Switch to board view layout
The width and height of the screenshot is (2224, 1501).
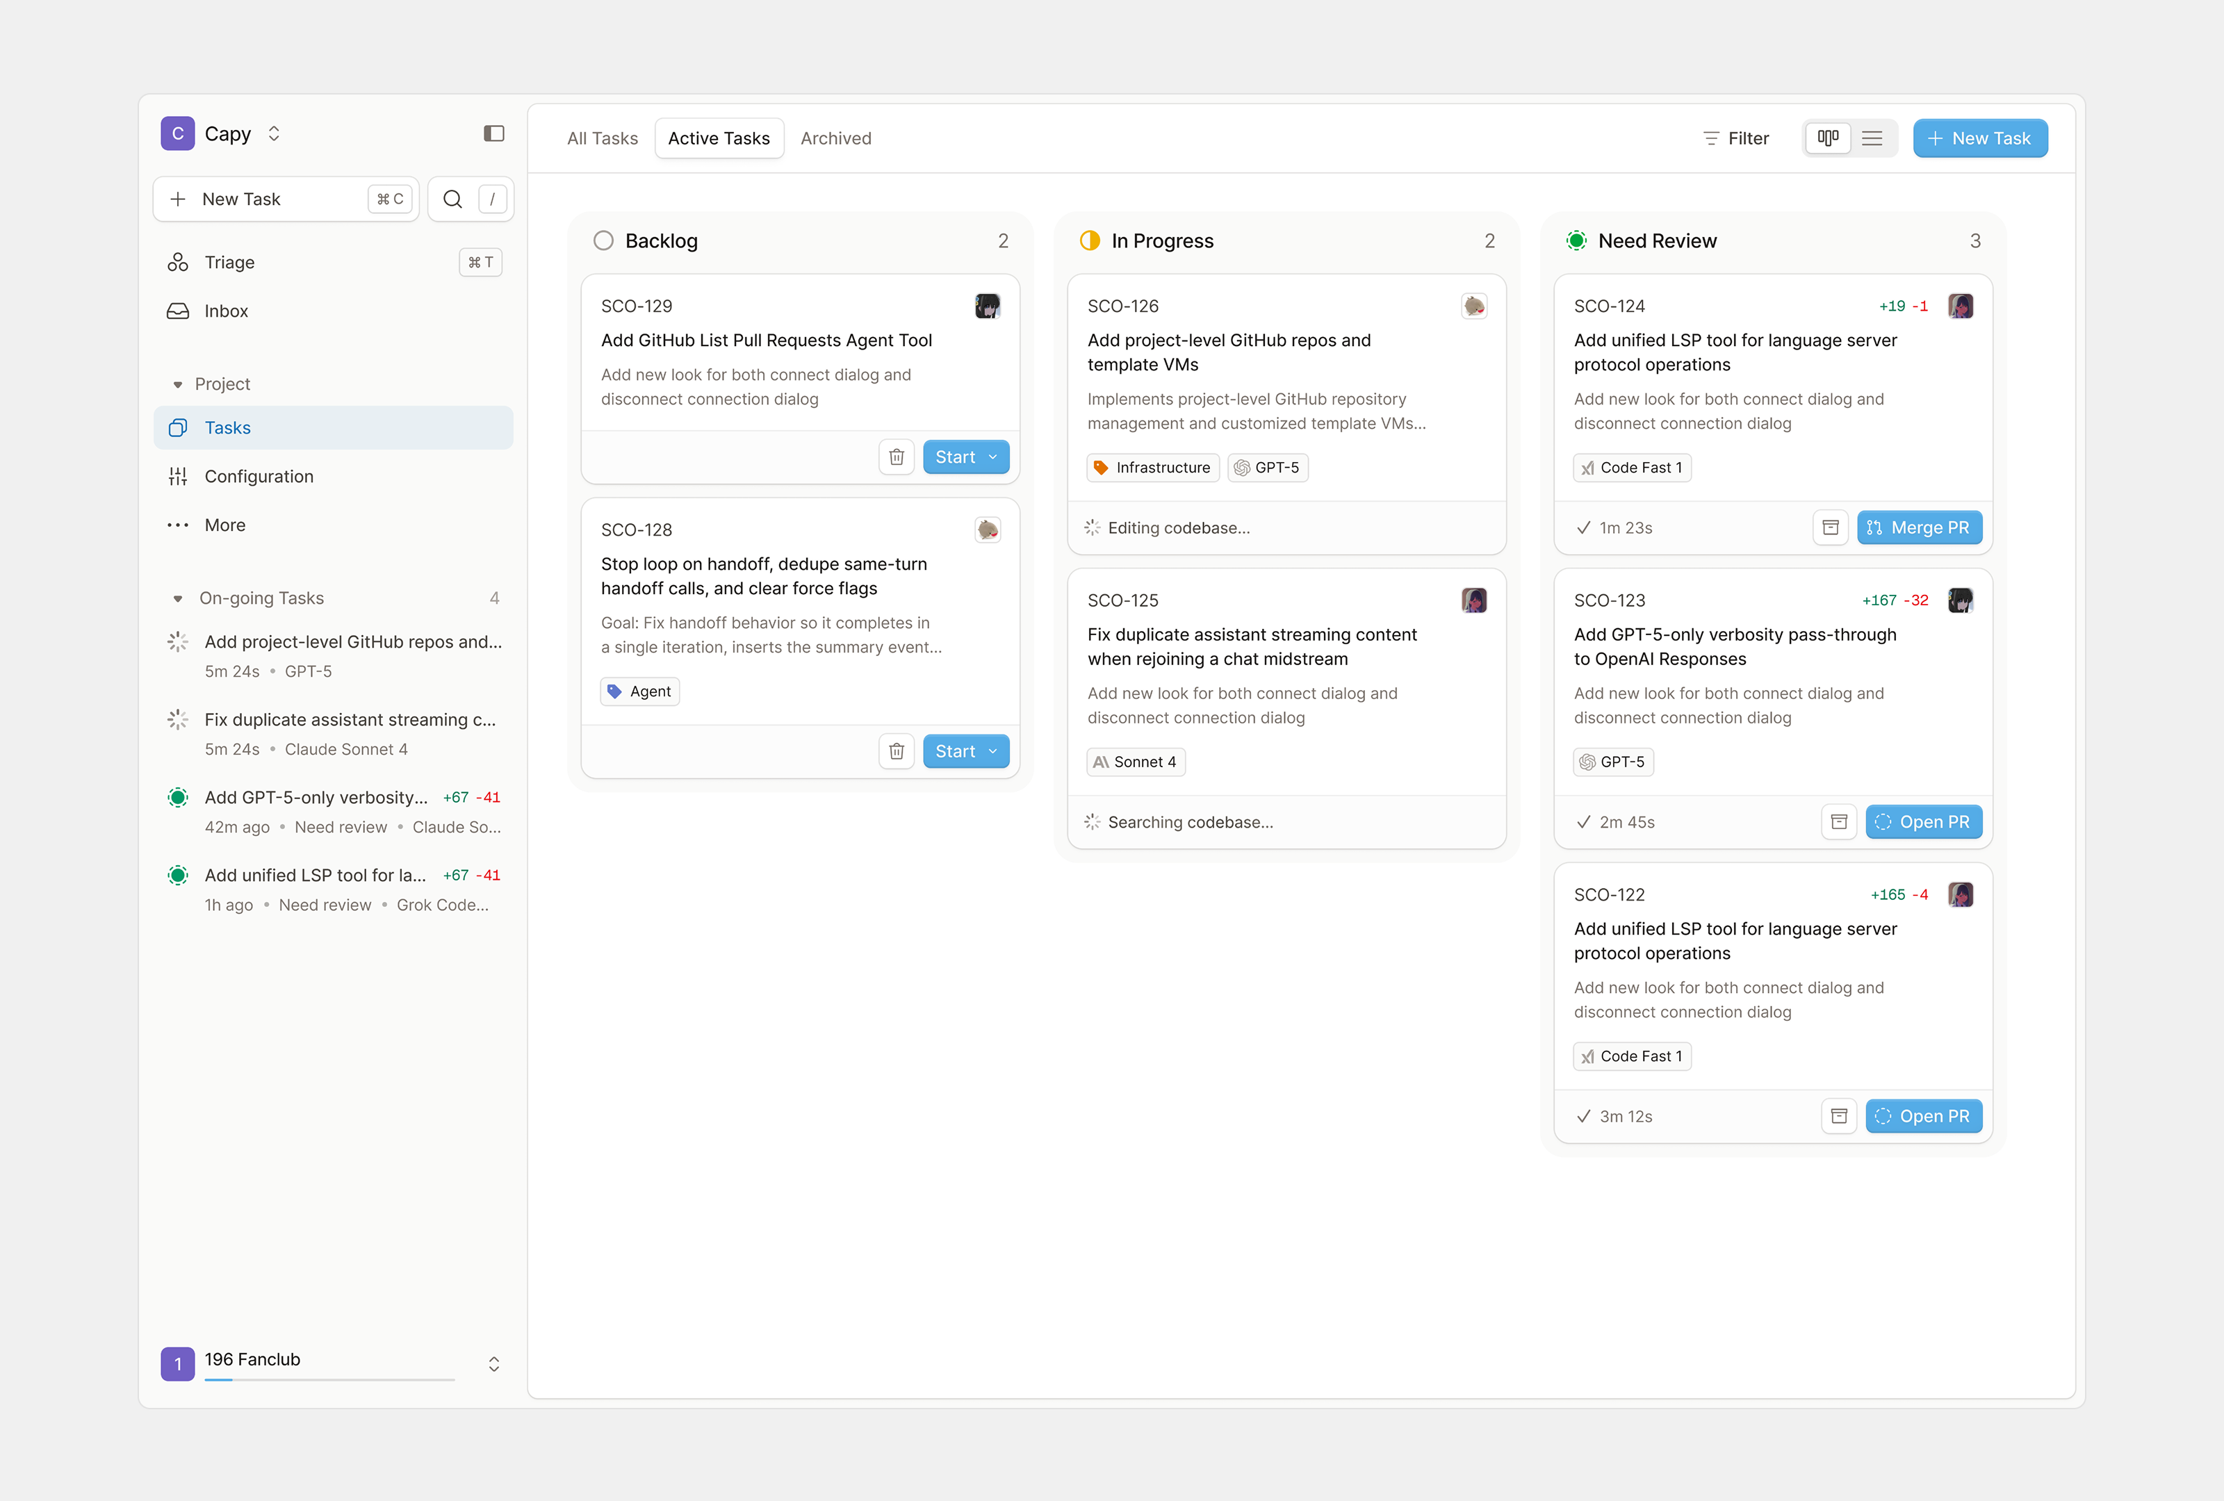[1827, 139]
